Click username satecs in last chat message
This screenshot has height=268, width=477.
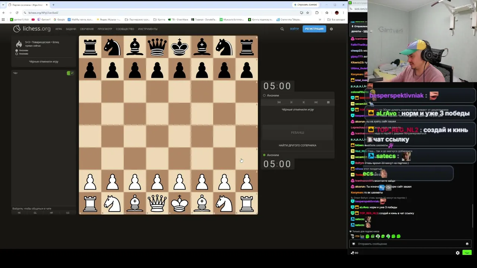[x=360, y=225]
